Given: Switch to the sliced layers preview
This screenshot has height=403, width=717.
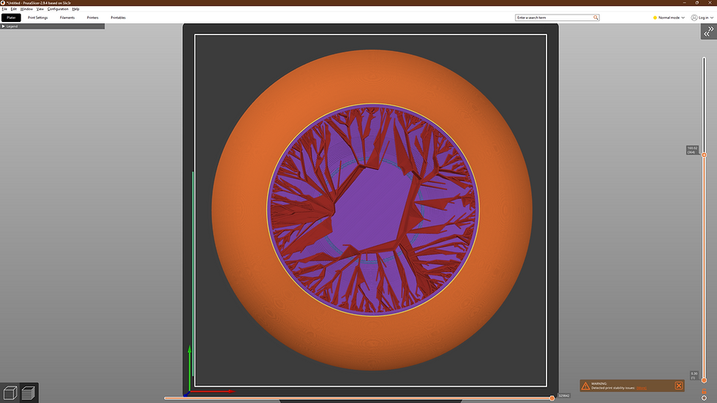Looking at the screenshot, I should click(x=29, y=393).
